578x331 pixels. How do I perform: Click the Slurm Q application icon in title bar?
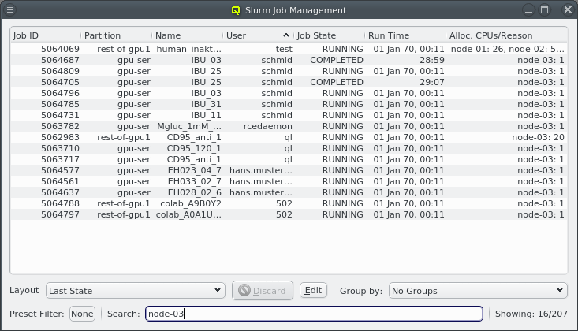(x=236, y=10)
